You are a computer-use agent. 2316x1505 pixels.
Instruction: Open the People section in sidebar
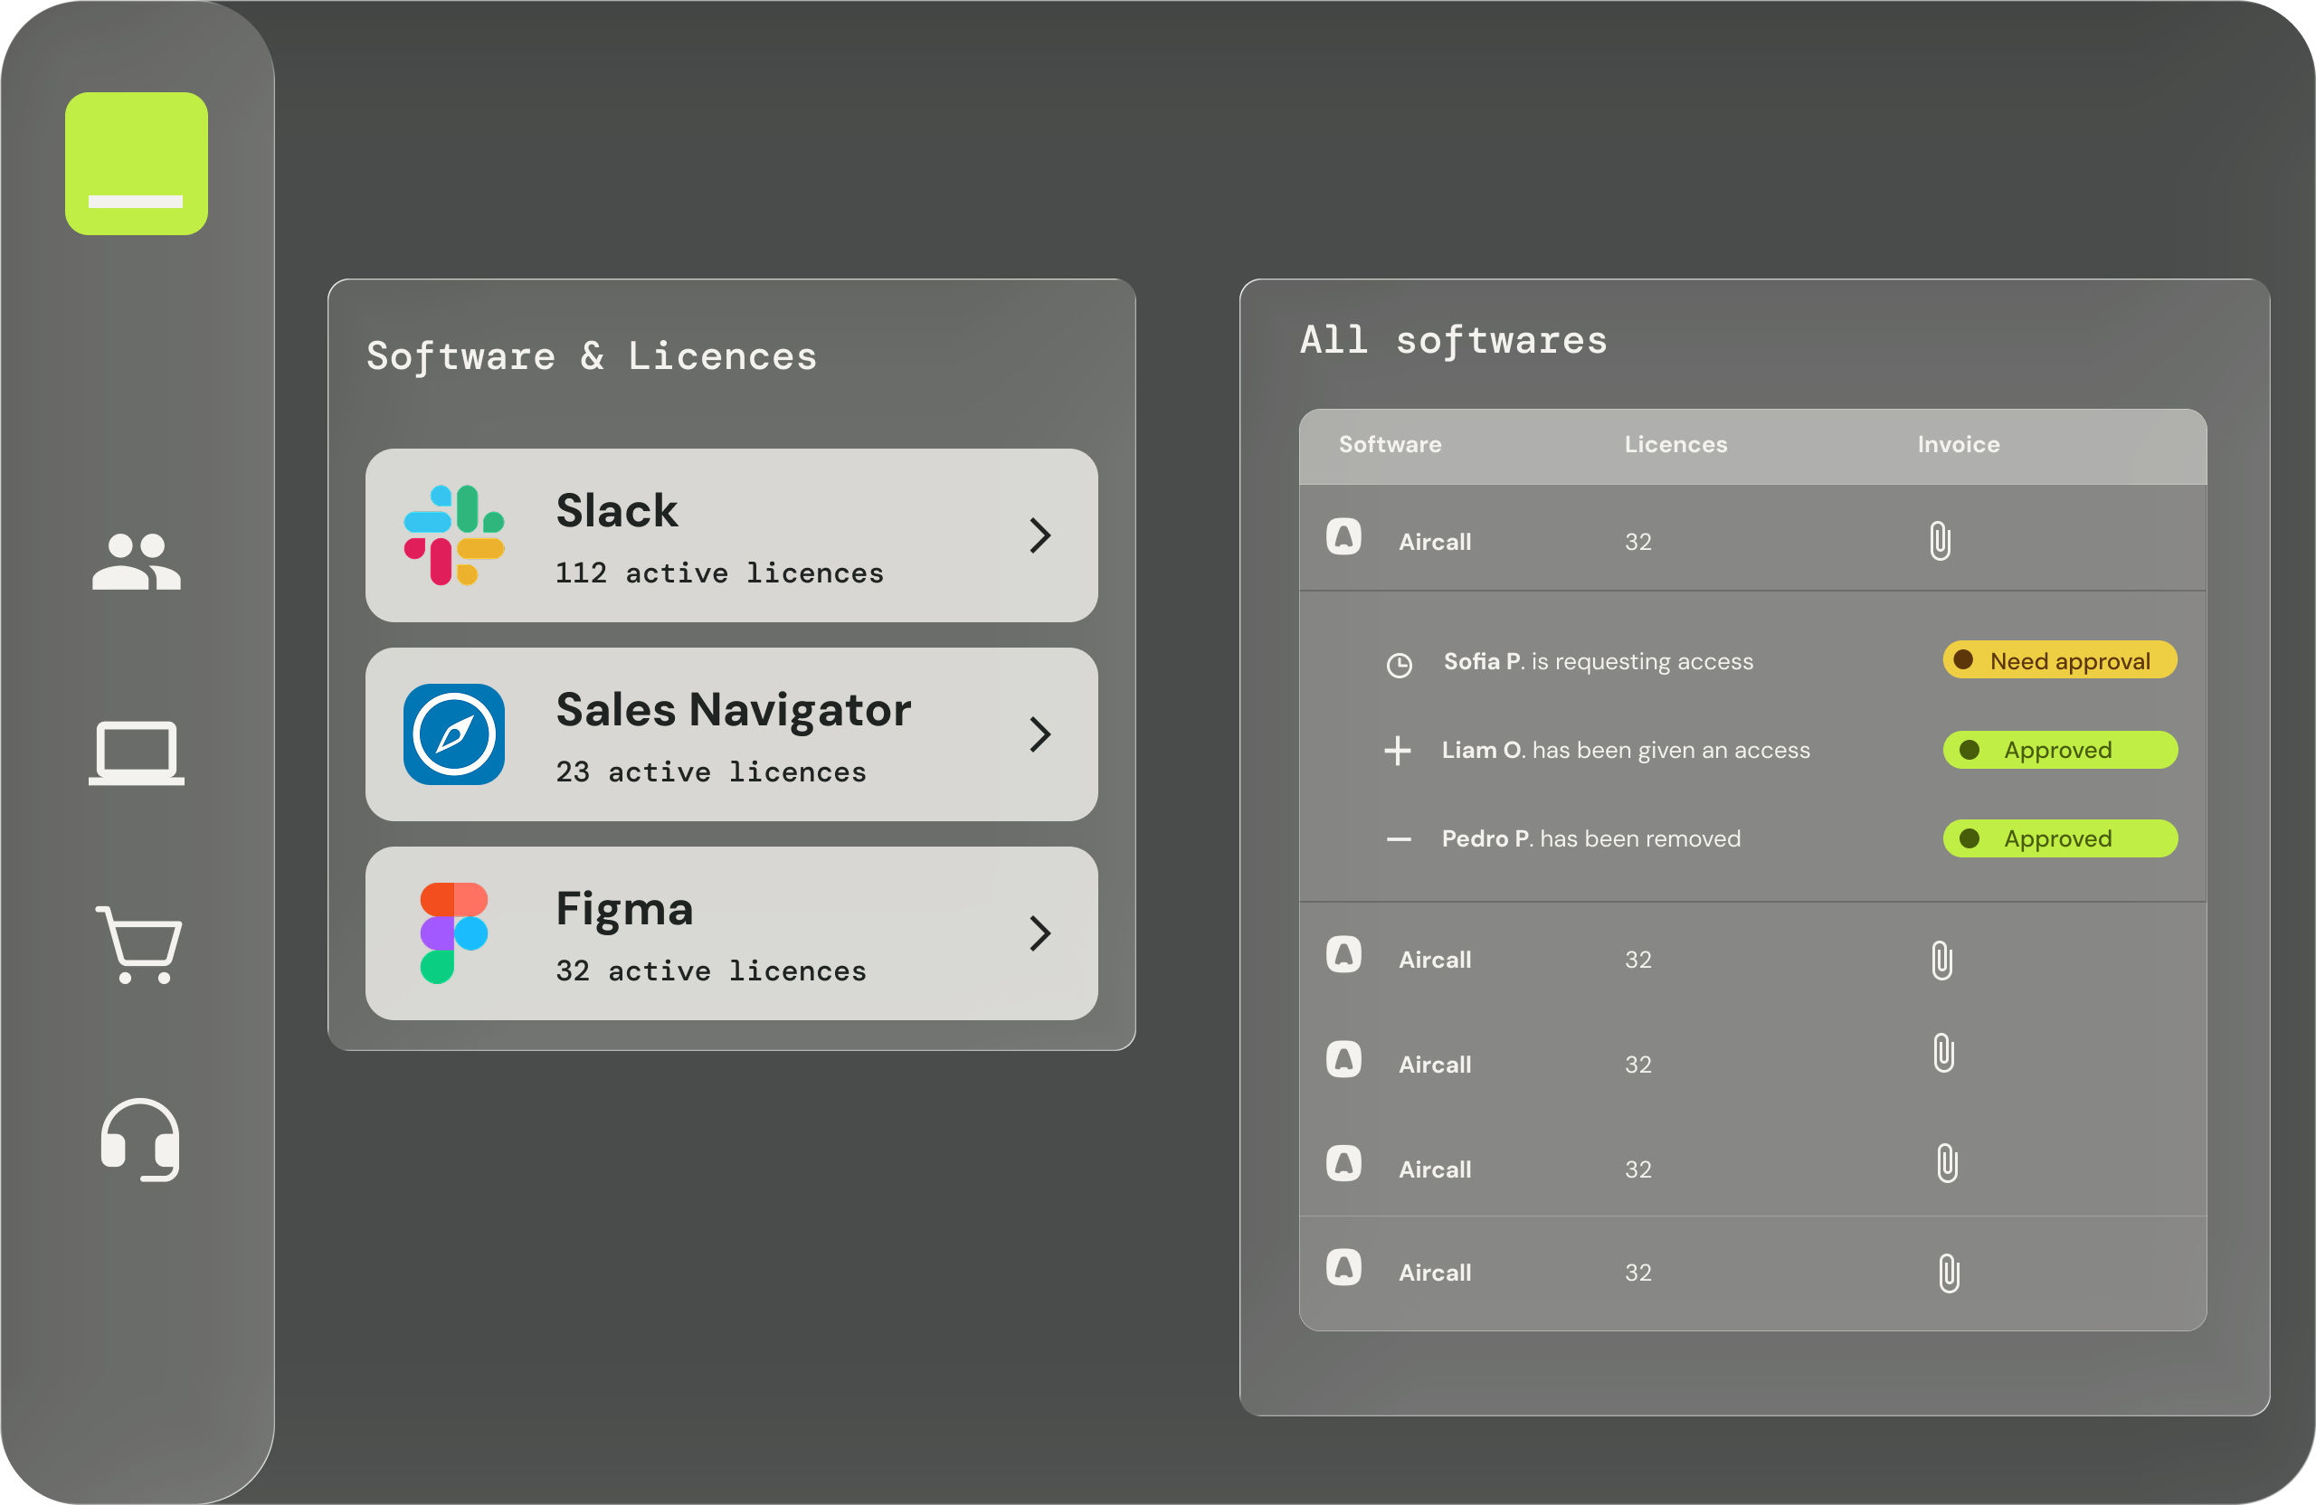[x=137, y=562]
